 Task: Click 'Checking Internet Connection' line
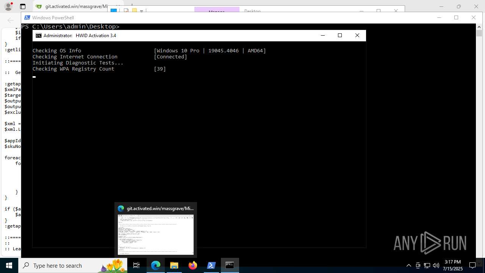tap(75, 56)
